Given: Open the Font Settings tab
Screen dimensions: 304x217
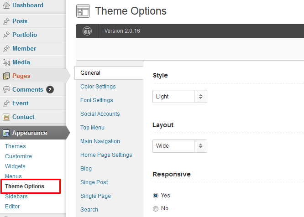Looking at the screenshot, I should pyautogui.click(x=96, y=100).
